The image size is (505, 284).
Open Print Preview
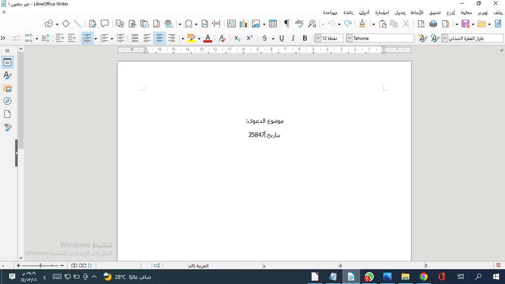[421, 24]
